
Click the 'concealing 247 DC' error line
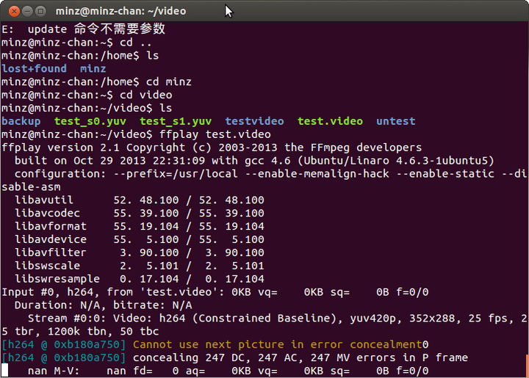[x=301, y=357]
